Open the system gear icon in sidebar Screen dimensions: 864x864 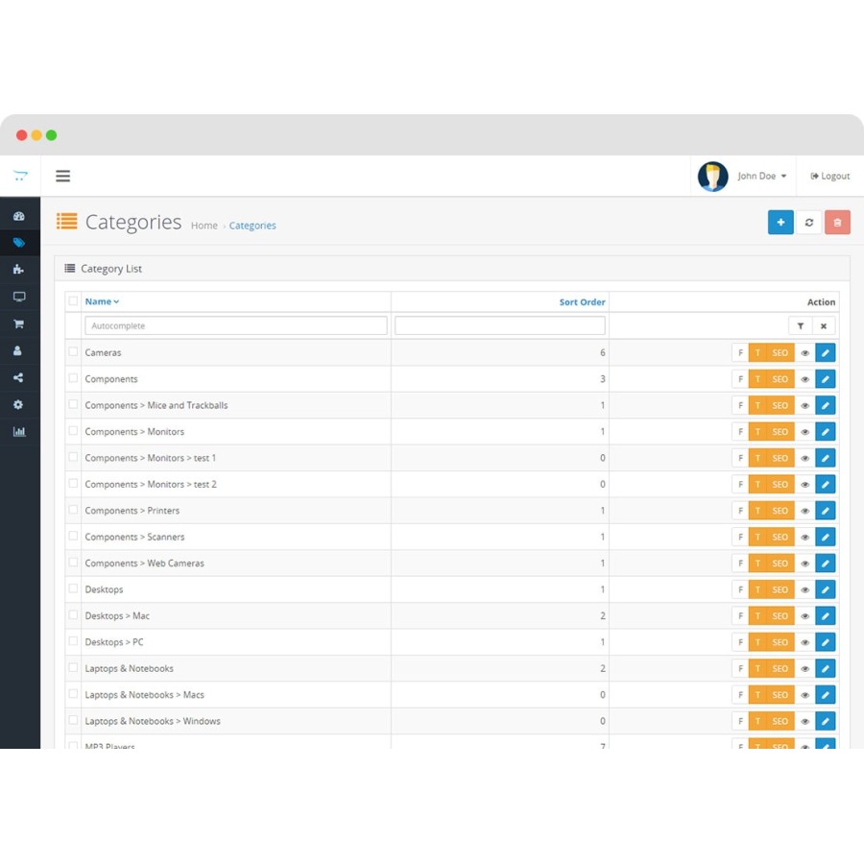point(19,404)
